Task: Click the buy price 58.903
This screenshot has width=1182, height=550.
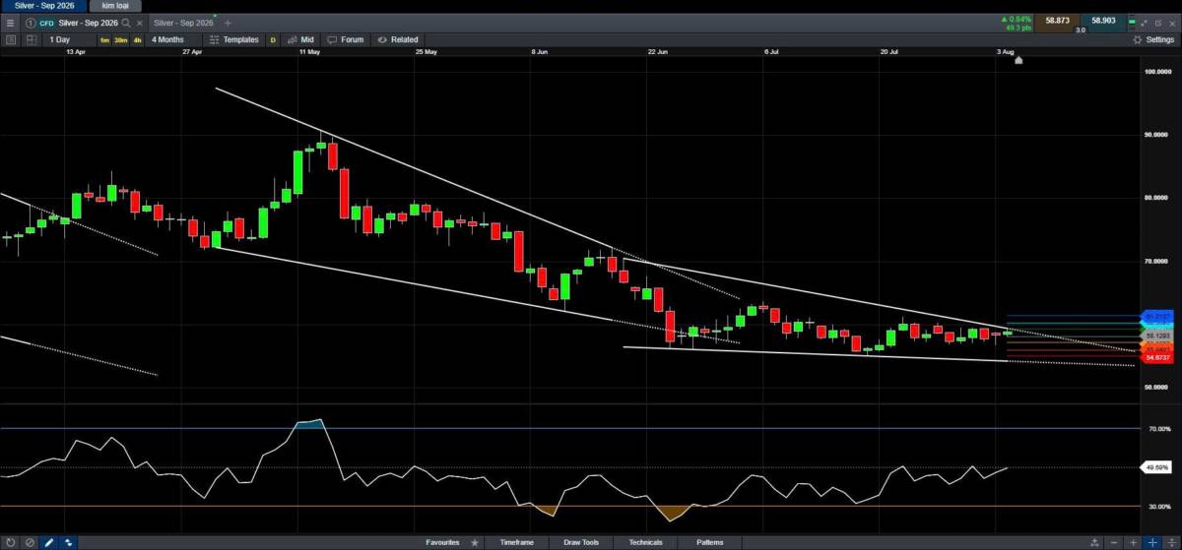Action: (1101, 20)
